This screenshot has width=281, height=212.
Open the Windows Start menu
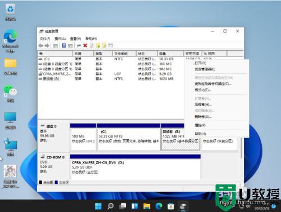98,206
